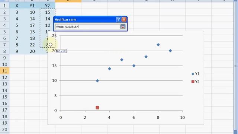238x134 pixels.
Task: Select header cell Y1
Action: (x=32, y=6)
